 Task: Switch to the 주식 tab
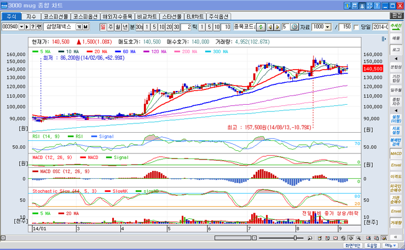coord(11,16)
